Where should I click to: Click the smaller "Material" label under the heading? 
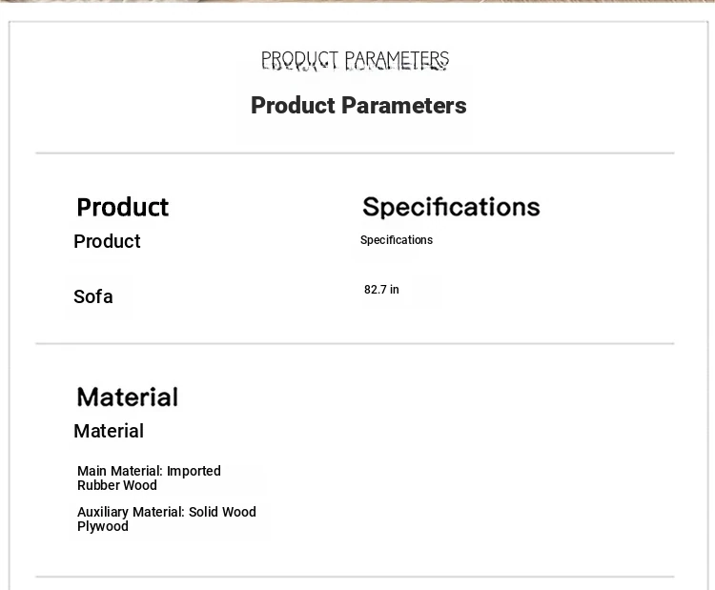click(x=109, y=431)
